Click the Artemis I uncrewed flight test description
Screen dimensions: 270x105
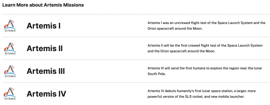point(206,25)
